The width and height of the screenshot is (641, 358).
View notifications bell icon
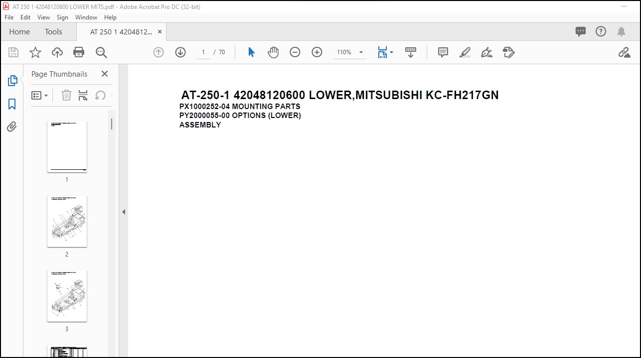coord(621,31)
